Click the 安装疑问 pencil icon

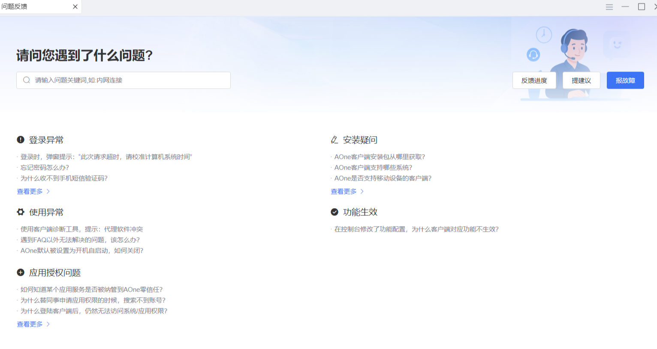335,140
